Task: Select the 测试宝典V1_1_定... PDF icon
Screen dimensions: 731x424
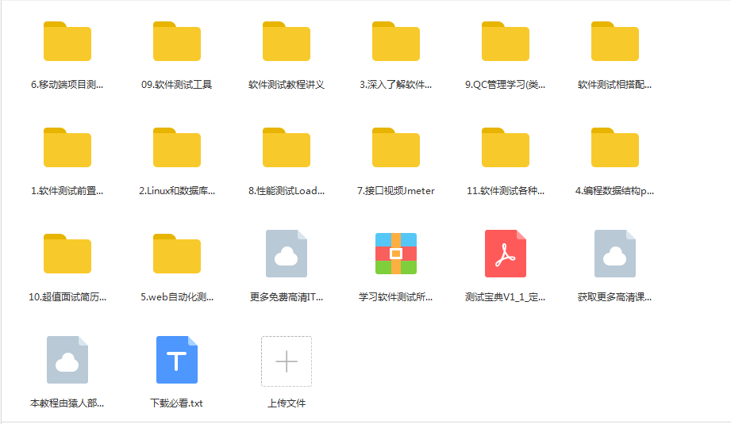Action: pos(506,254)
